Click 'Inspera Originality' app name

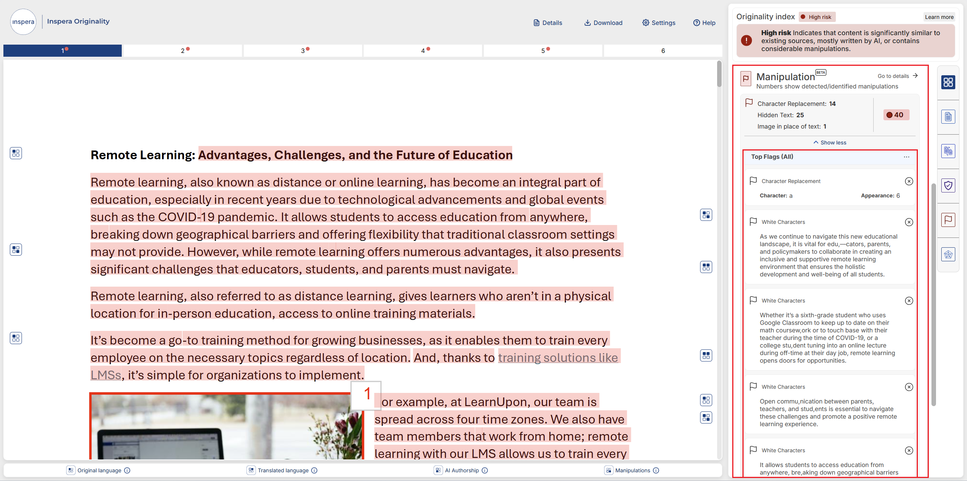click(x=78, y=21)
